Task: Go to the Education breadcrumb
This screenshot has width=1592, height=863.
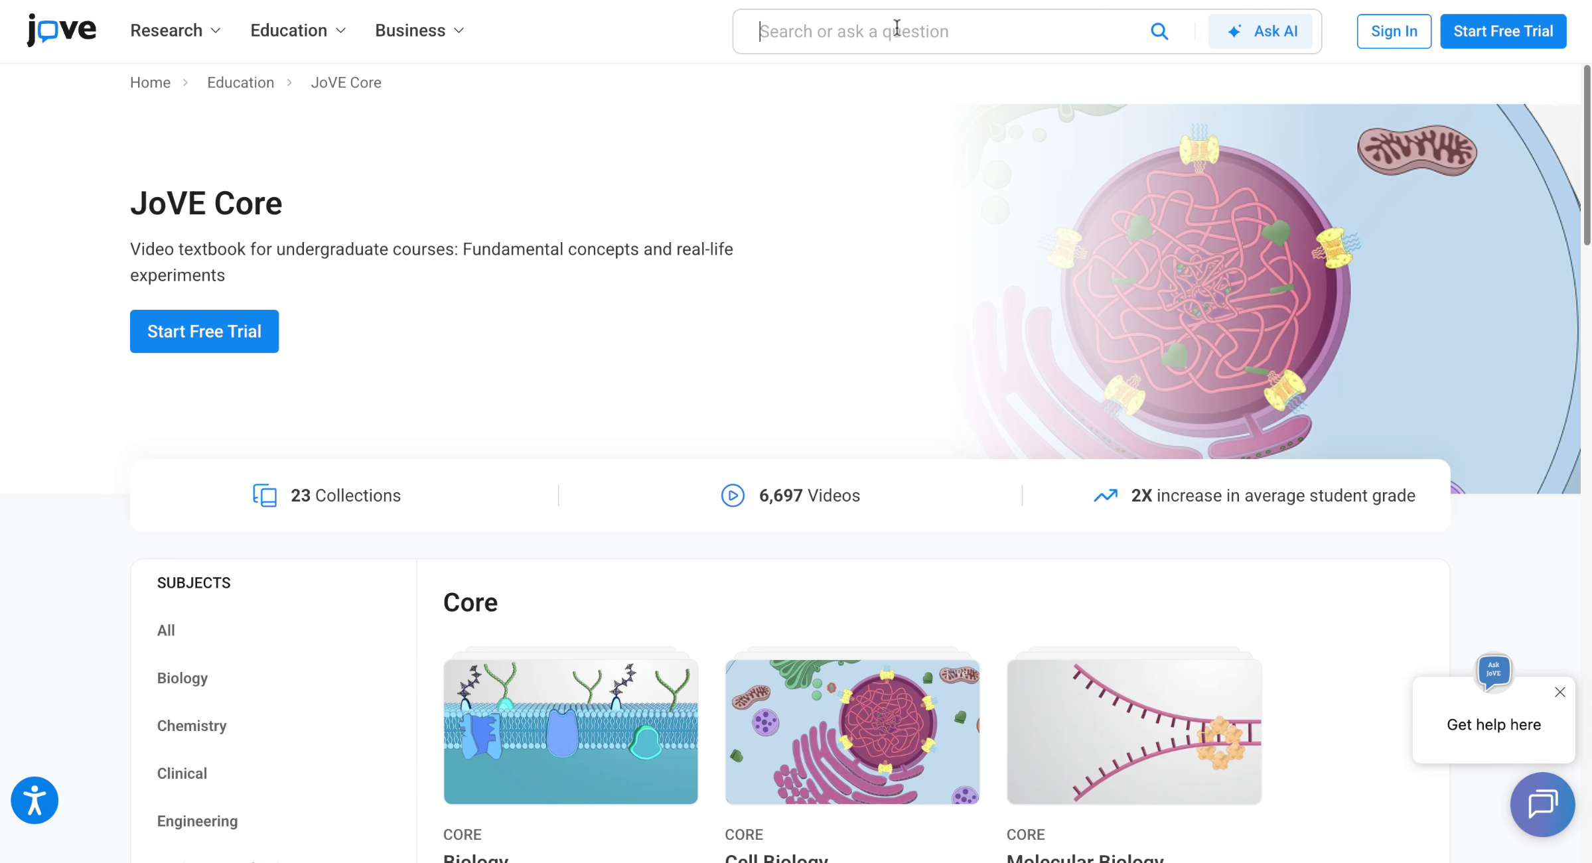Action: point(240,82)
